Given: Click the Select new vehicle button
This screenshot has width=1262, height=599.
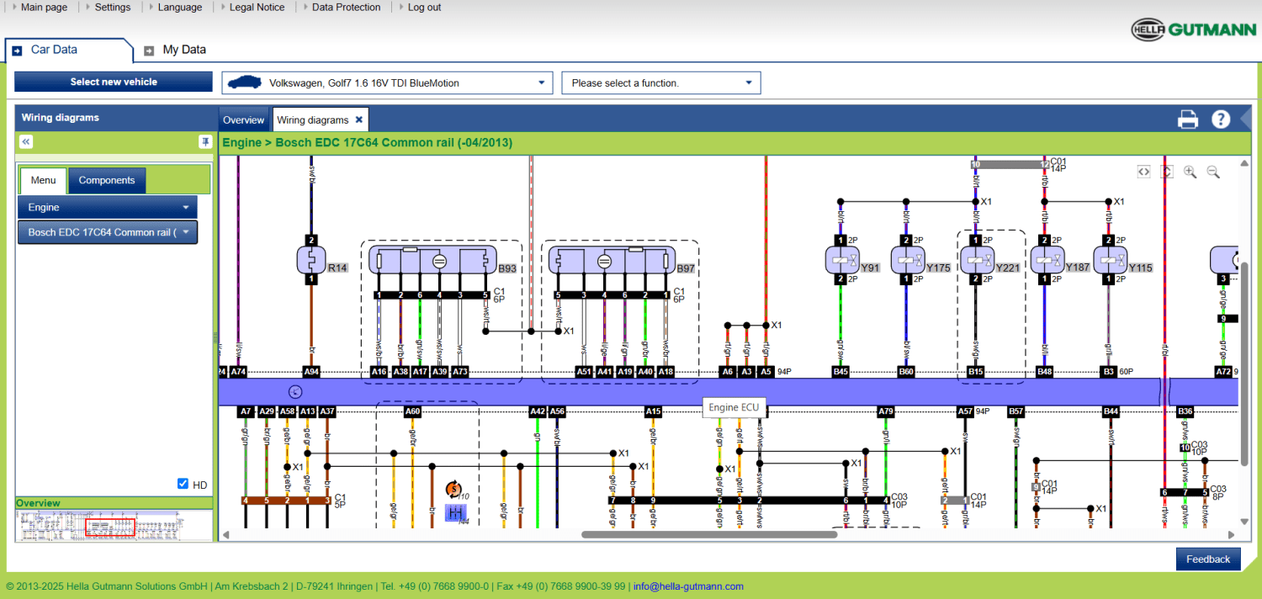Looking at the screenshot, I should 114,82.
